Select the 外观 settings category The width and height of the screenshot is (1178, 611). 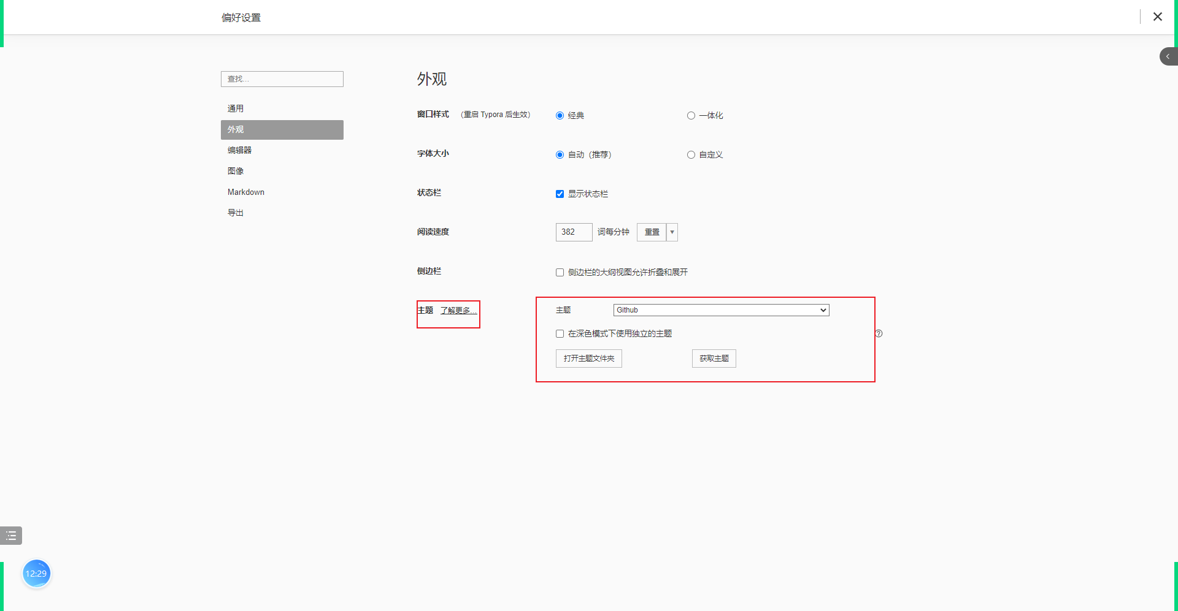pos(282,129)
